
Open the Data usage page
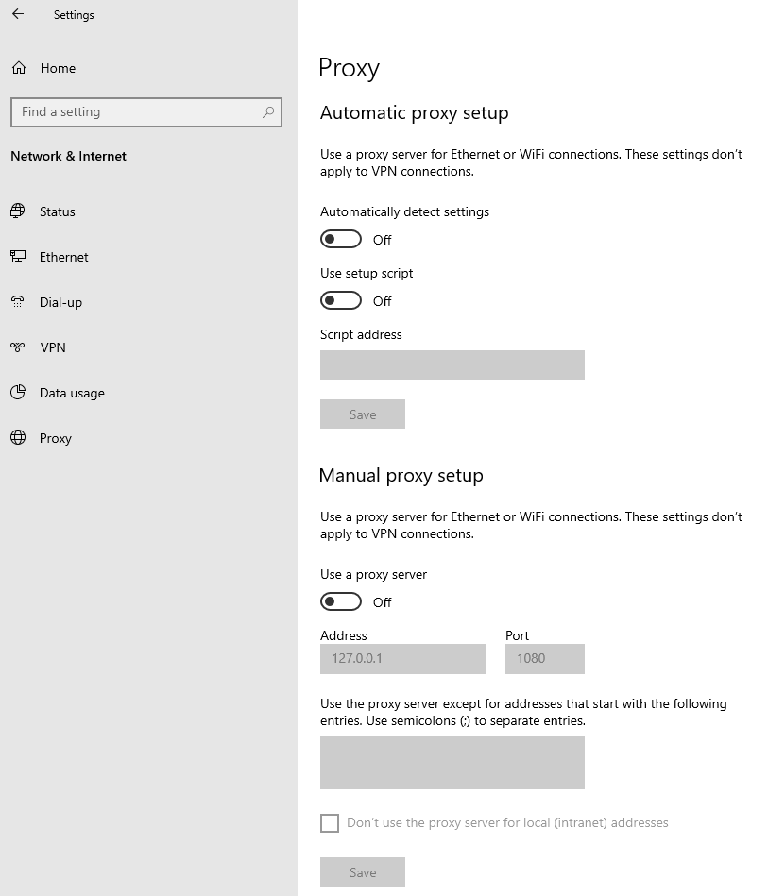(72, 393)
